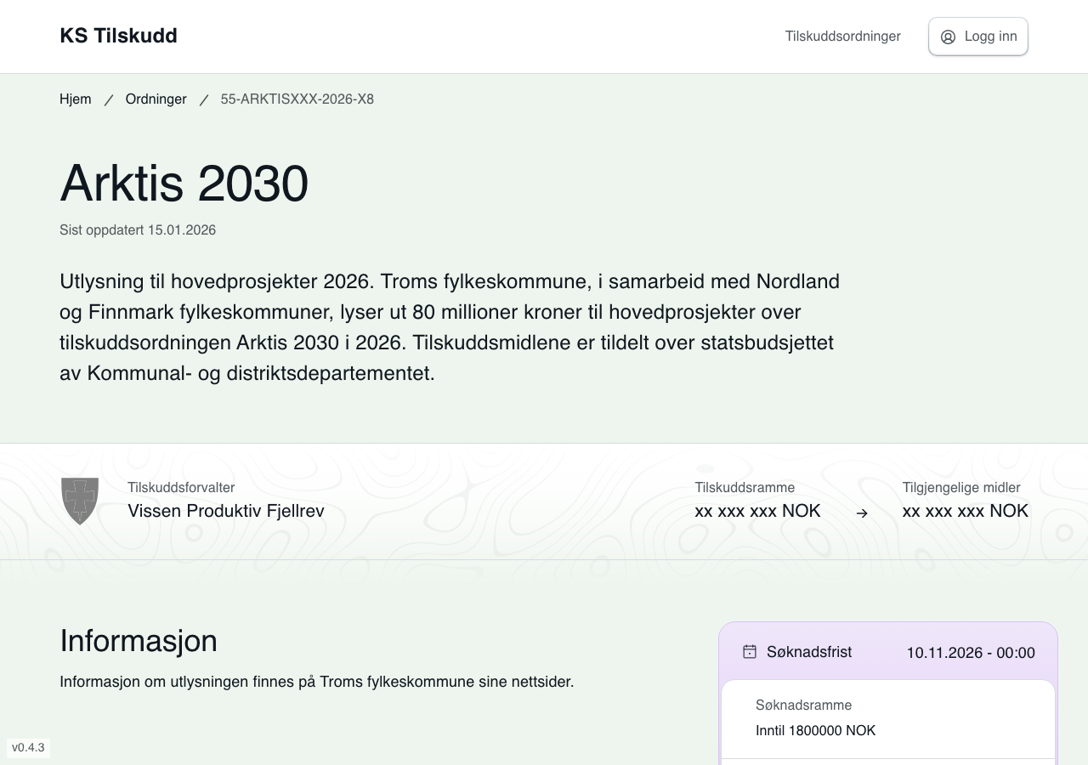The height and width of the screenshot is (765, 1088).
Task: Click the user profile icon in Logg inn
Action: pos(948,37)
